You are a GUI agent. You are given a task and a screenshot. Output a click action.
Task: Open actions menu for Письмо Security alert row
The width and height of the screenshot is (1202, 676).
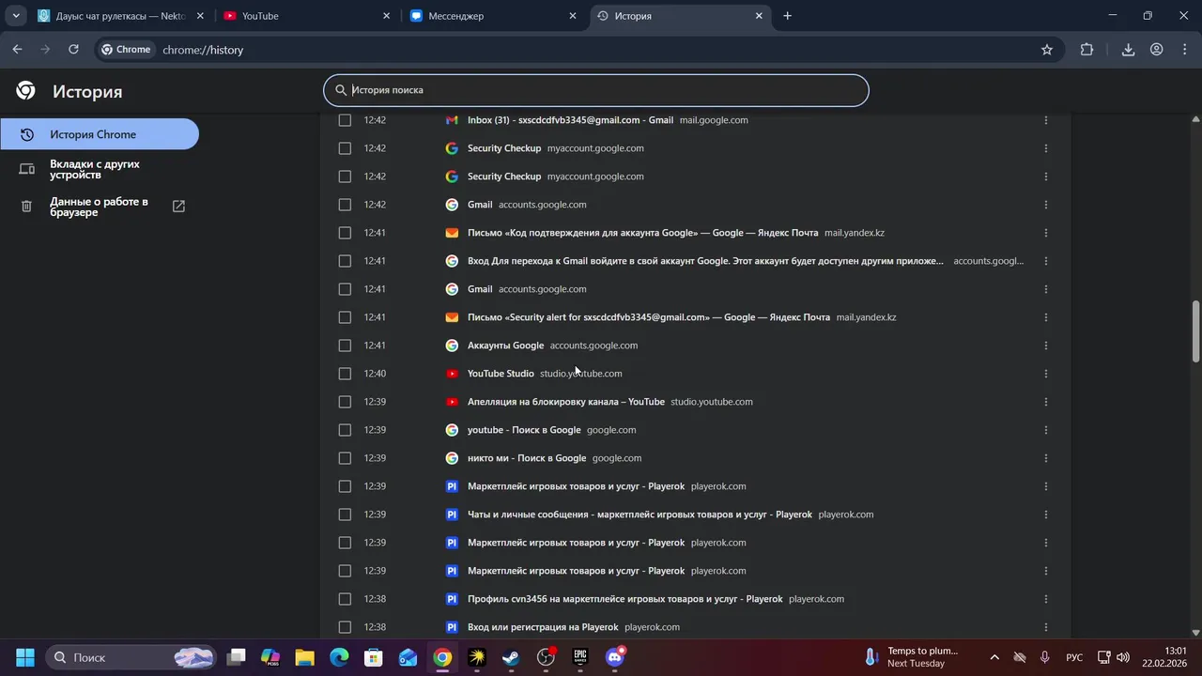pos(1045,317)
